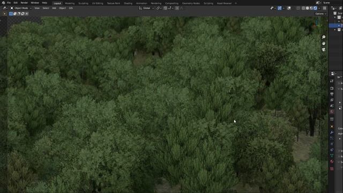343x193 pixels.
Task: Switch to rendered viewport shading
Action: [315, 8]
